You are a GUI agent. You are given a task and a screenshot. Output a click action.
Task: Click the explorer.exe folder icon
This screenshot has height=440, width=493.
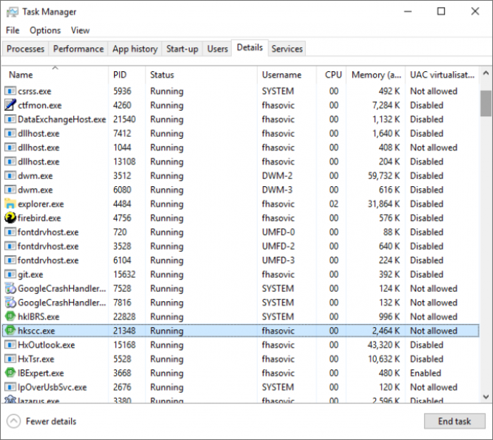point(11,204)
